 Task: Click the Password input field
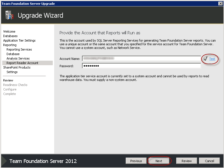point(141,66)
